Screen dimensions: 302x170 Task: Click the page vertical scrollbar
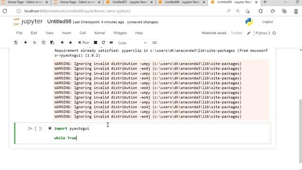coord(301,131)
